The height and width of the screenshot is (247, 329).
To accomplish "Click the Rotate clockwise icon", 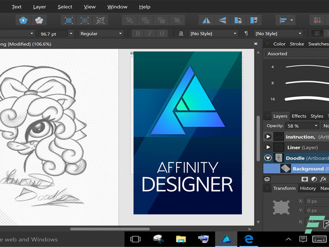I will coord(254,21).
